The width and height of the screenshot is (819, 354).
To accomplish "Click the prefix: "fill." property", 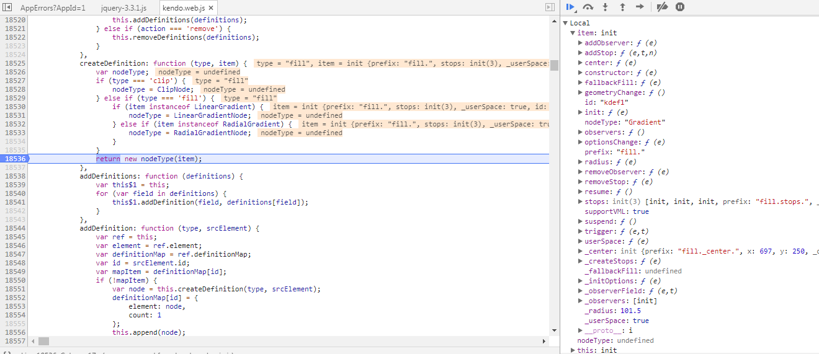I will click(614, 152).
